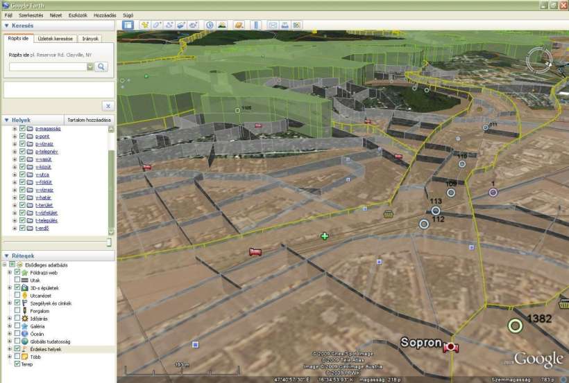Toggle the sidebar visibility toolbar button
569x383 pixels.
(x=128, y=25)
